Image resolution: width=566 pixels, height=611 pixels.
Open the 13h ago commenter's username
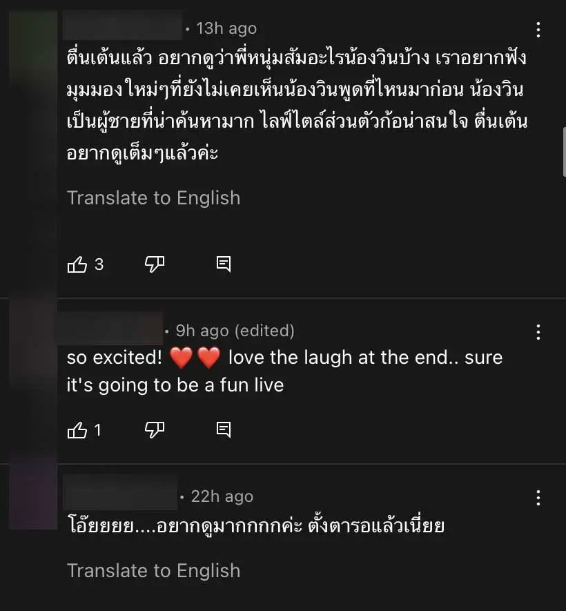pyautogui.click(x=122, y=28)
